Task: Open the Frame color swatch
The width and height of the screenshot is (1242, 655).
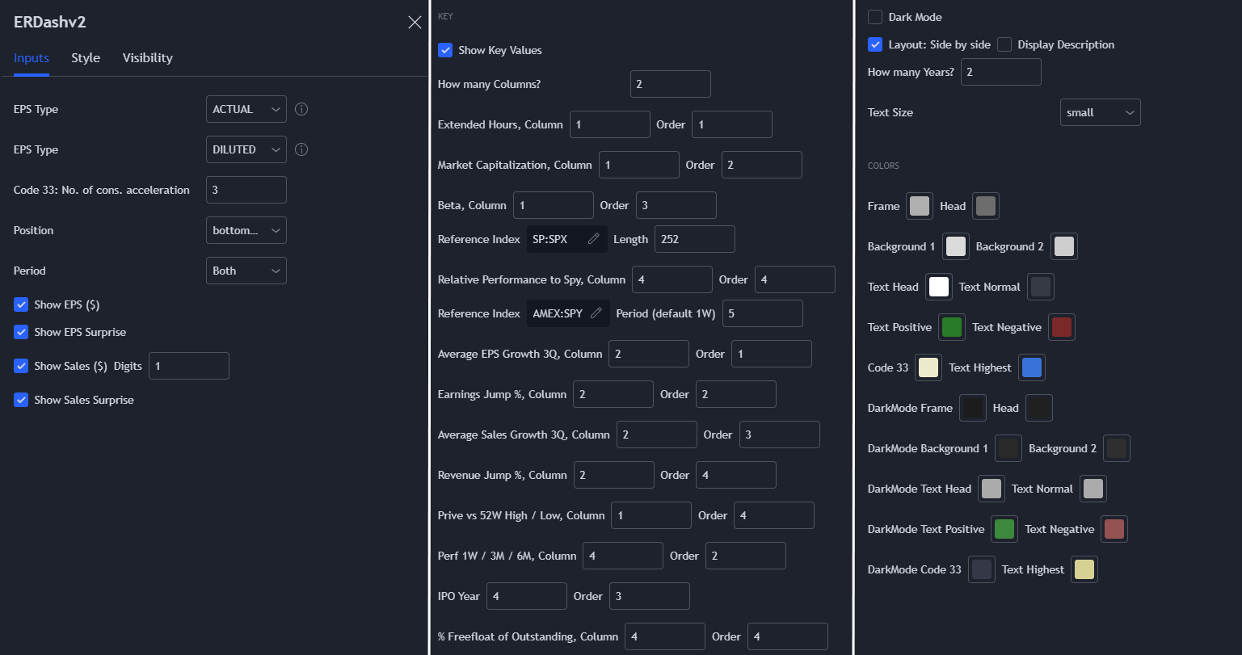Action: (x=920, y=206)
